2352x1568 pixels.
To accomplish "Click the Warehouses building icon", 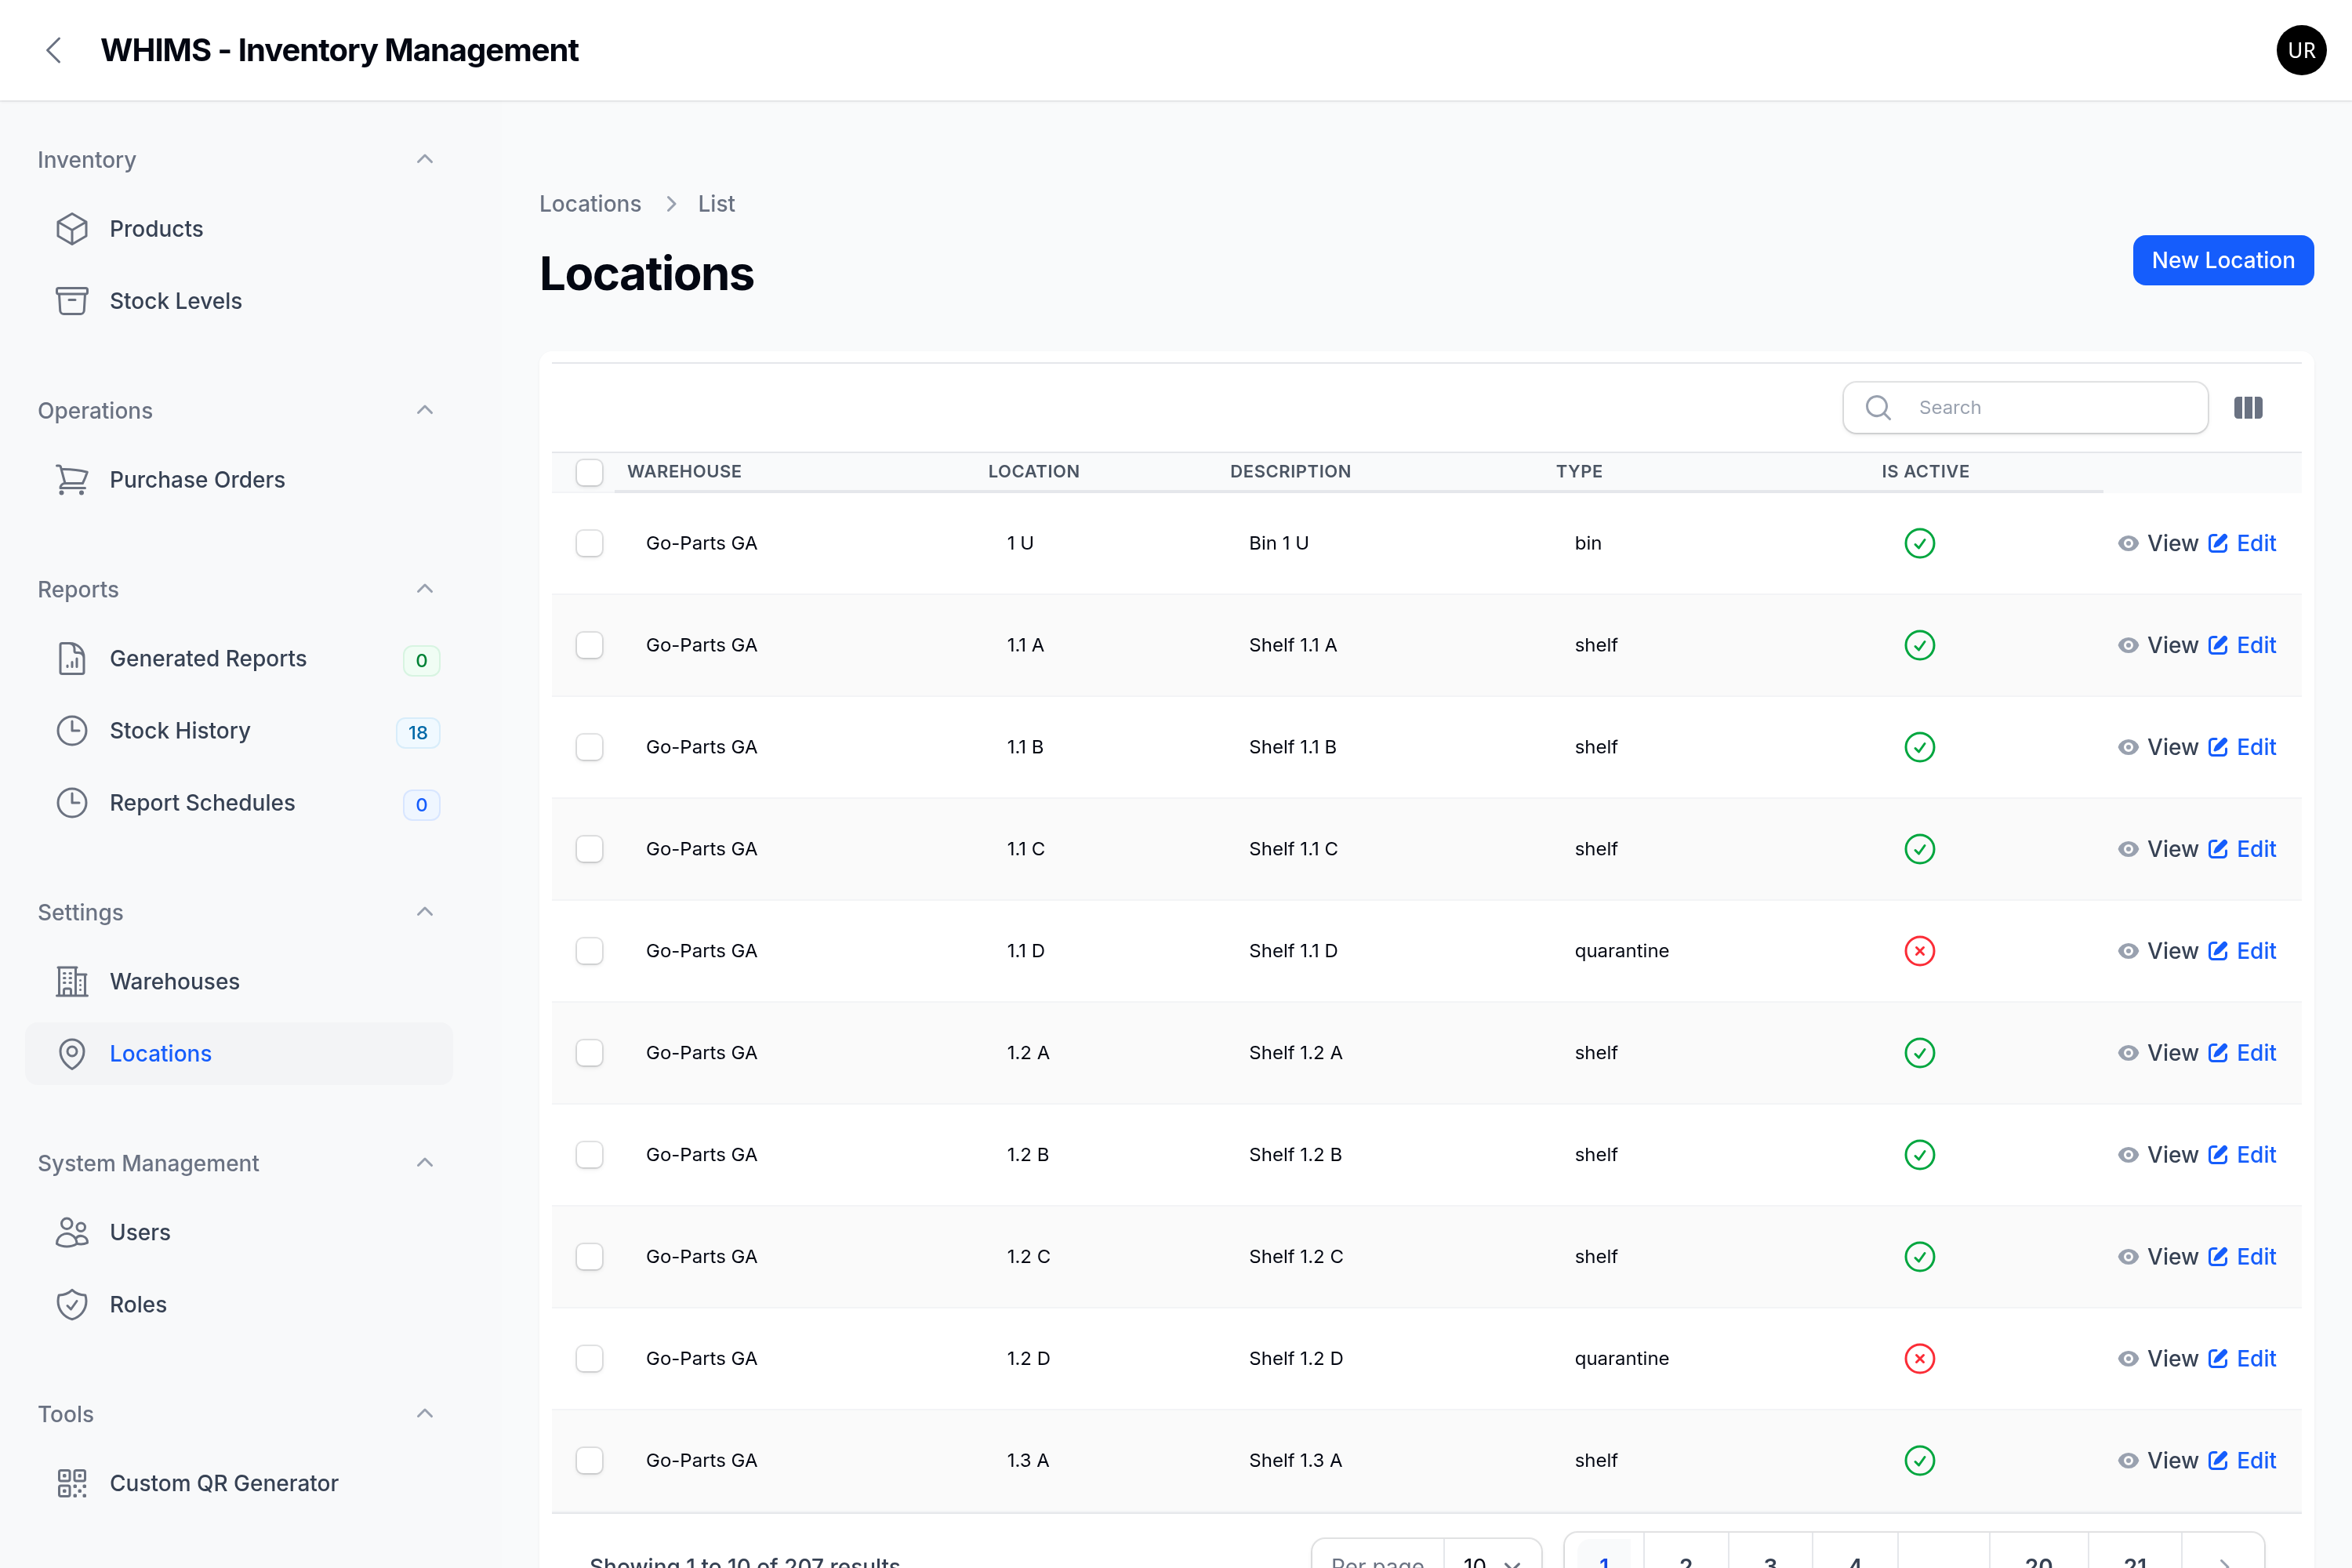I will tap(72, 982).
